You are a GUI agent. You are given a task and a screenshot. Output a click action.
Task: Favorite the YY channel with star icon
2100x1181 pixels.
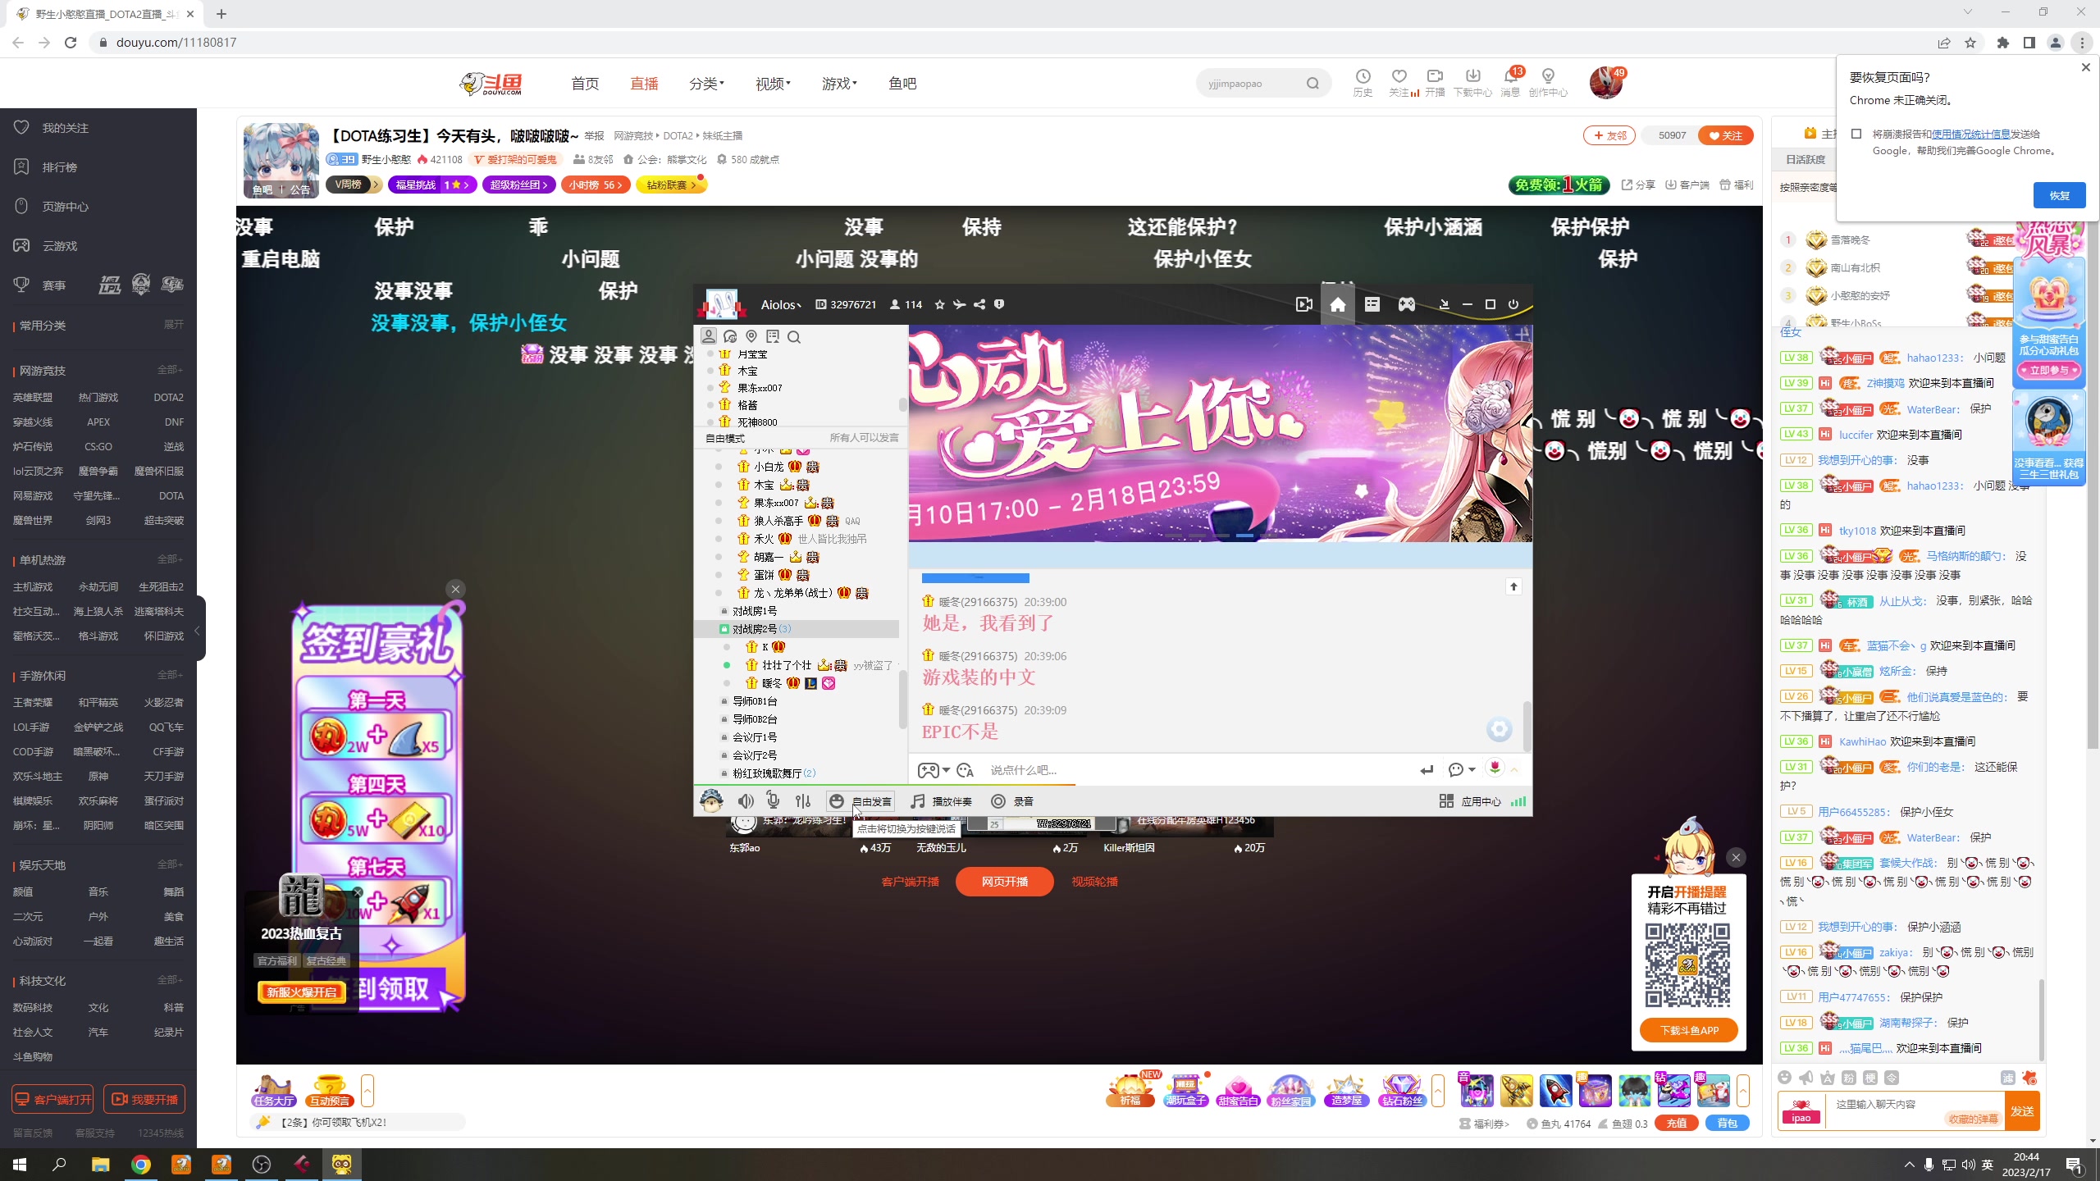pos(940,304)
